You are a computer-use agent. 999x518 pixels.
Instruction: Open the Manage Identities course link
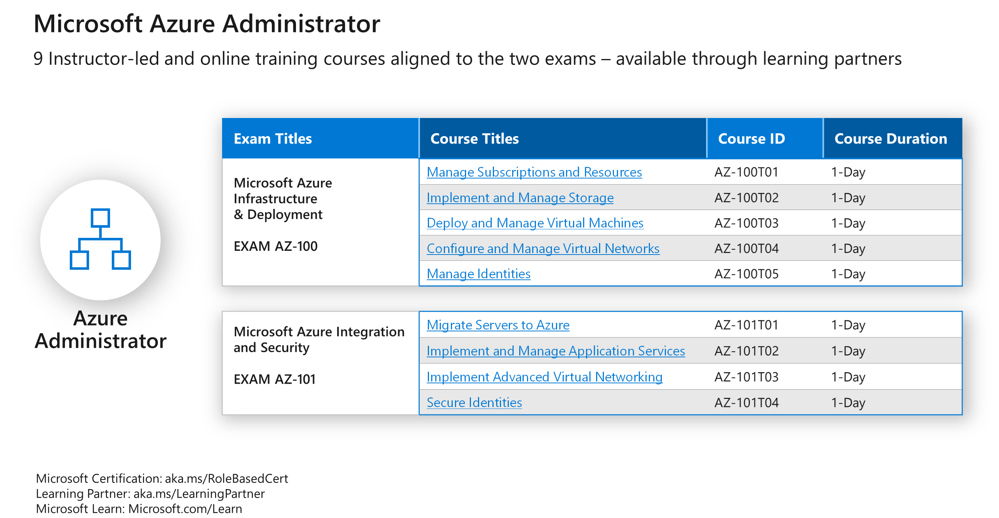[479, 274]
